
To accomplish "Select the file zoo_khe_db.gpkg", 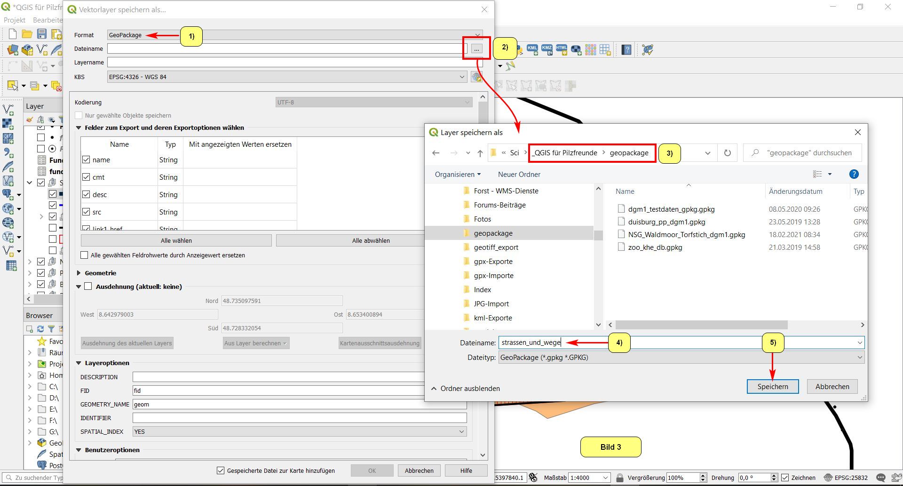I will pos(655,247).
